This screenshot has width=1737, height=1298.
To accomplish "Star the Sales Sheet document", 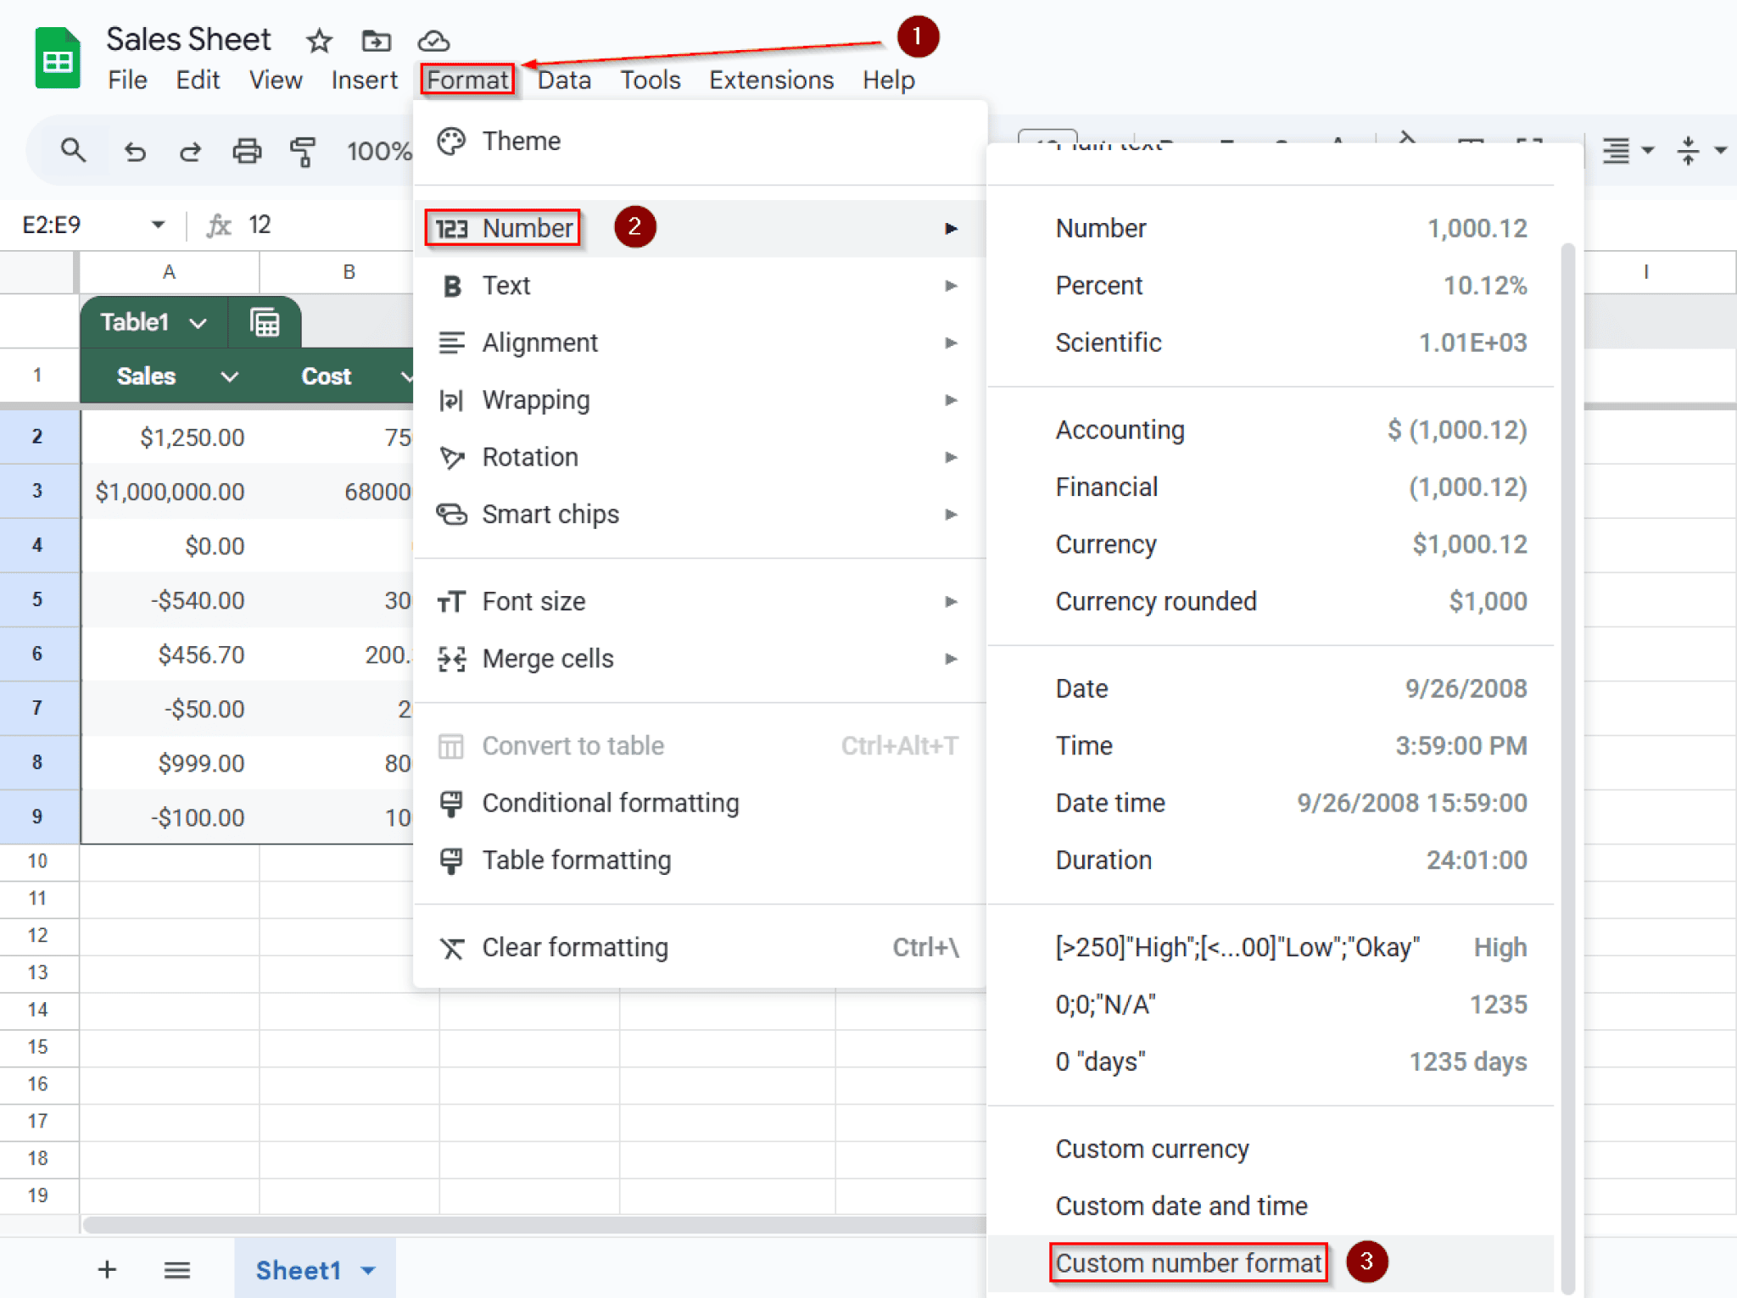I will [x=318, y=40].
